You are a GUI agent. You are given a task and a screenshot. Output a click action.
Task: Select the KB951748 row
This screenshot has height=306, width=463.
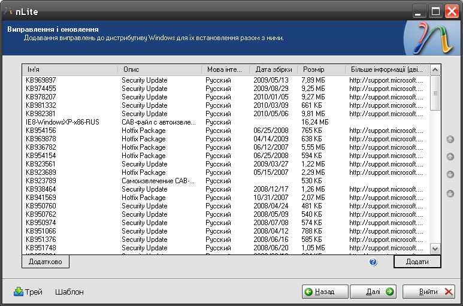tap(226, 248)
